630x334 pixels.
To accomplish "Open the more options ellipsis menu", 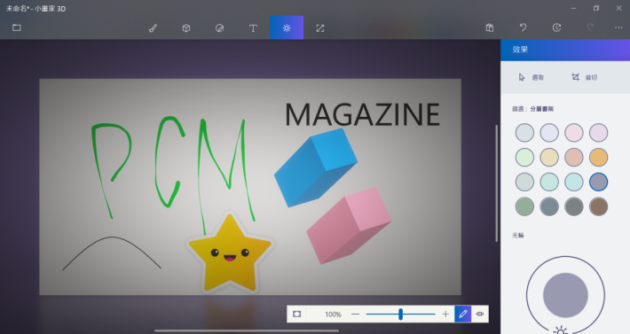I will point(618,27).
